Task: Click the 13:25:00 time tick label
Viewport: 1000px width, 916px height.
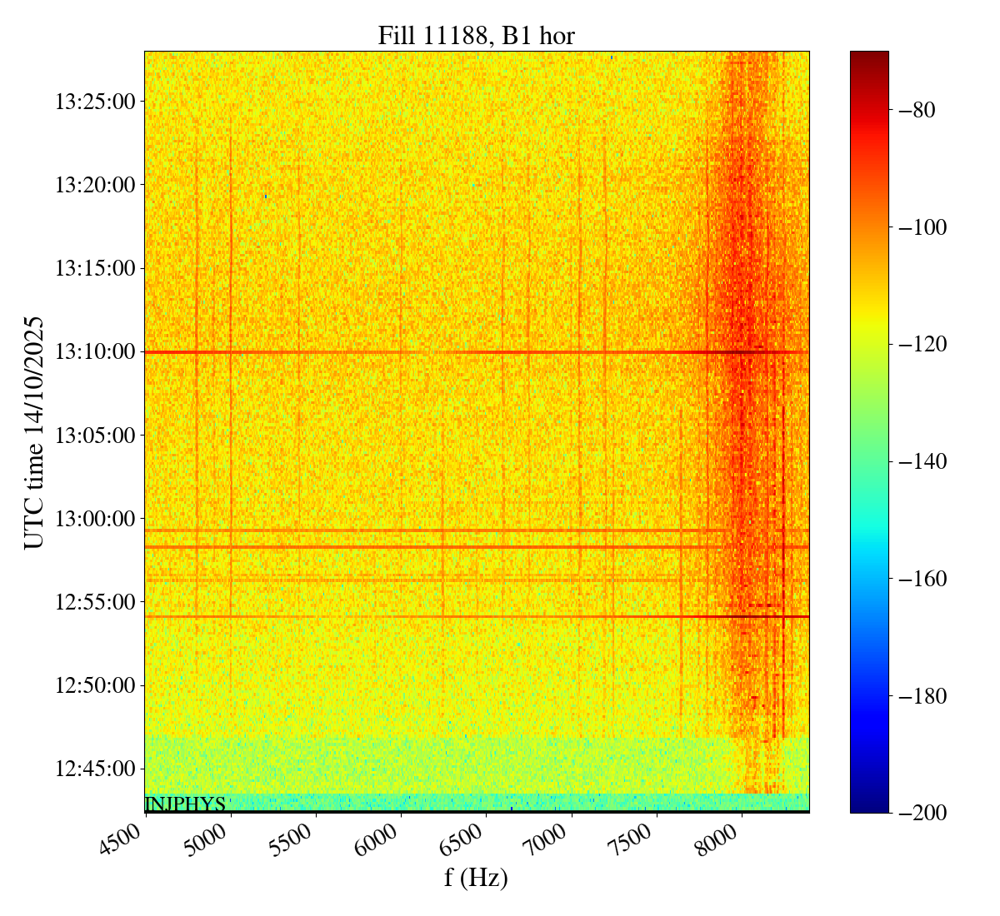Action: 94,102
